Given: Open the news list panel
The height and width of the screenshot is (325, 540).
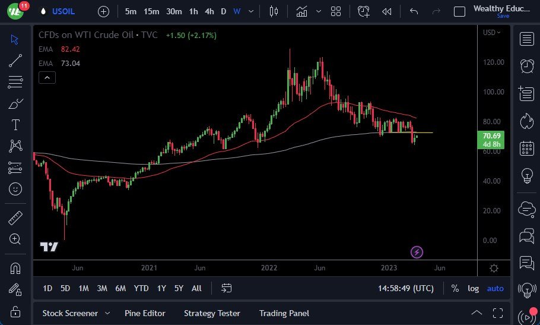Looking at the screenshot, I should 526,93.
